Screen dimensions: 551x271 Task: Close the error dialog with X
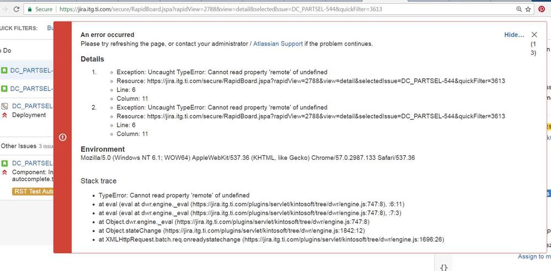[534, 34]
